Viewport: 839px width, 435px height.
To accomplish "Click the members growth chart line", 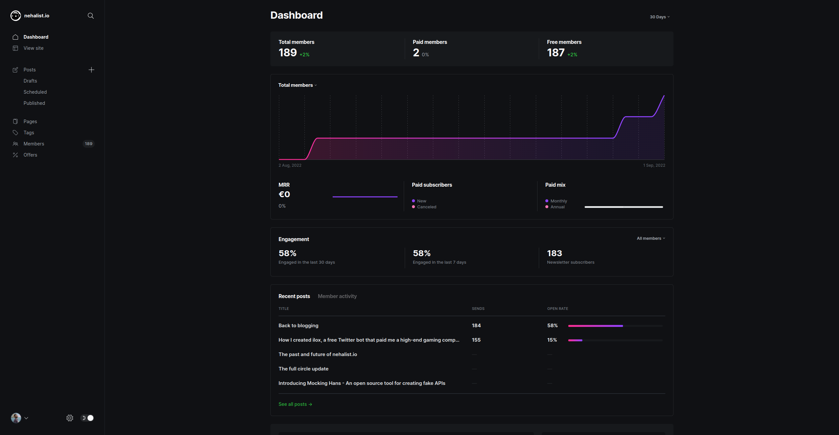I will pos(472,138).
